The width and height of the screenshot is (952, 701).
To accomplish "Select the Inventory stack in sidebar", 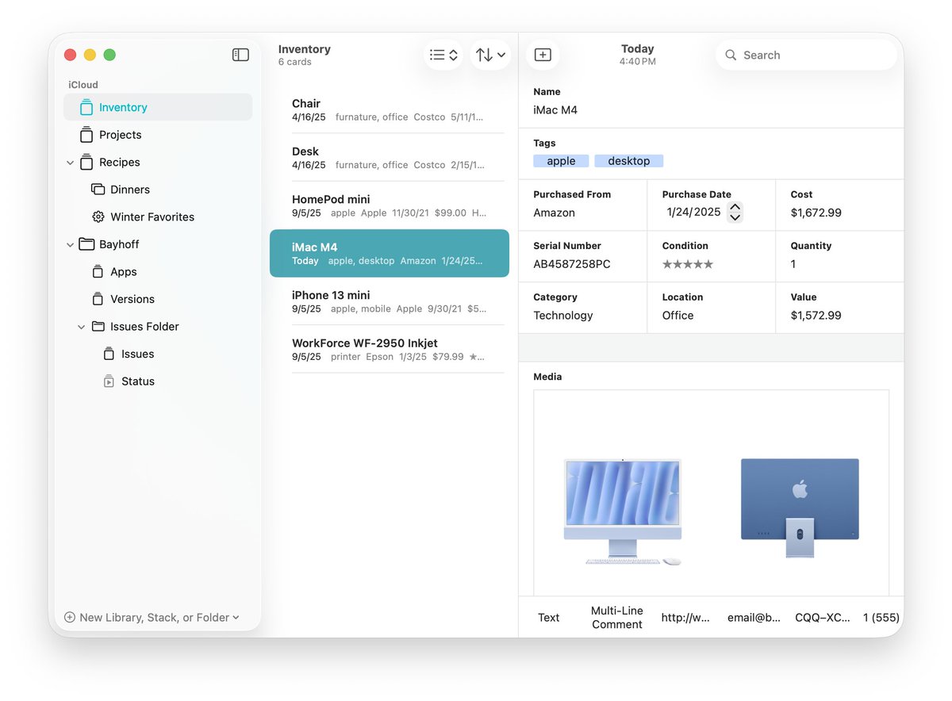I will coord(158,107).
